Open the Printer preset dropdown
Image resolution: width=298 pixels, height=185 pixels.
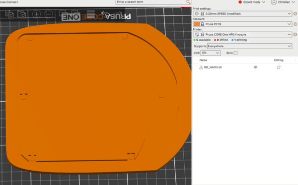[242, 34]
